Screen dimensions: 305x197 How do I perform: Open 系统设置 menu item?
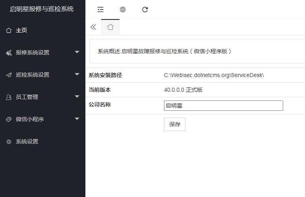point(27,141)
